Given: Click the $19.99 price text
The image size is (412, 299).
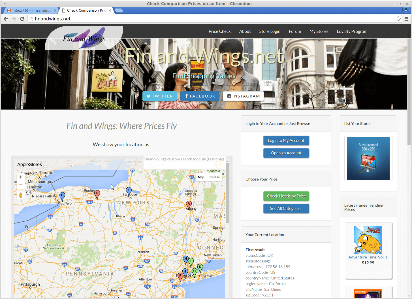Looking at the screenshot, I should (368, 263).
